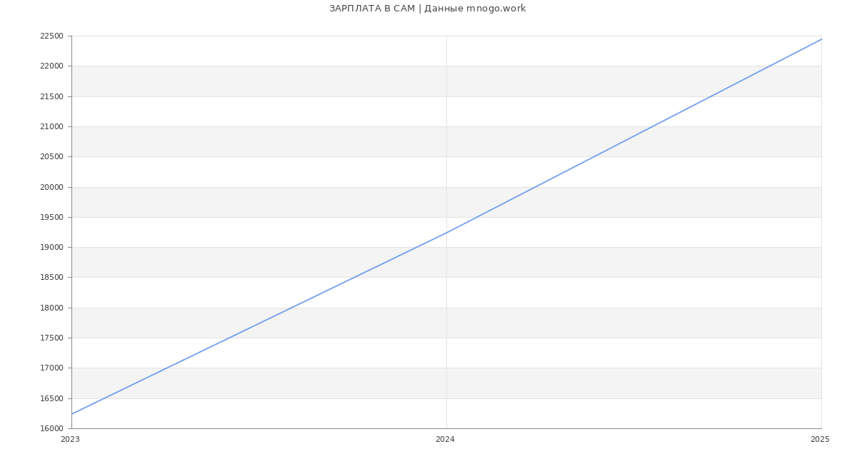Click the 2024 x-axis label
This screenshot has height=464, width=857.
tap(445, 440)
